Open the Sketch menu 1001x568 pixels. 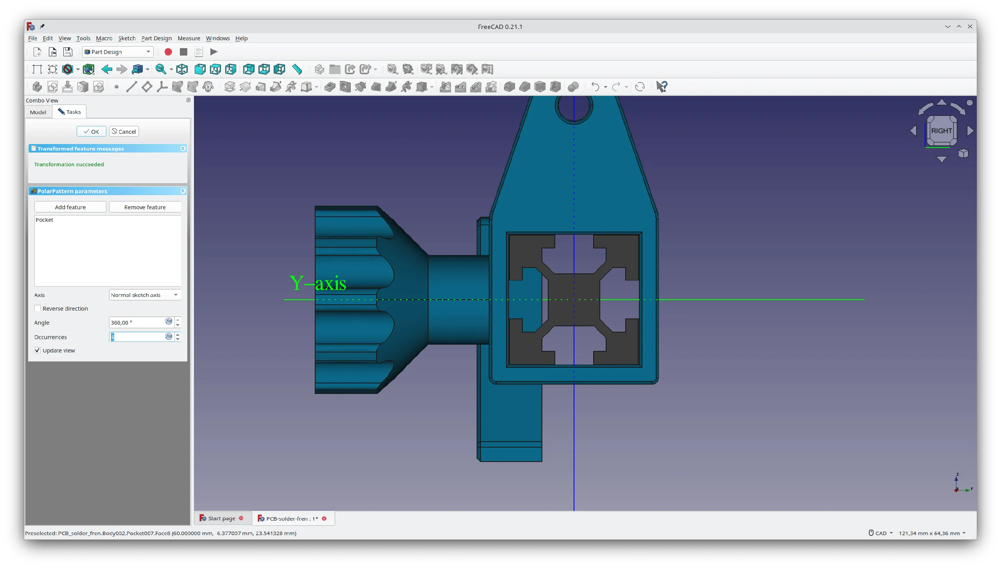click(x=127, y=38)
